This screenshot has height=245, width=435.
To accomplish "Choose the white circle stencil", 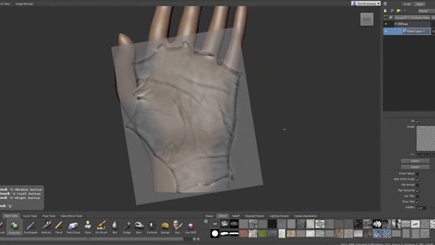I will click(x=215, y=233).
